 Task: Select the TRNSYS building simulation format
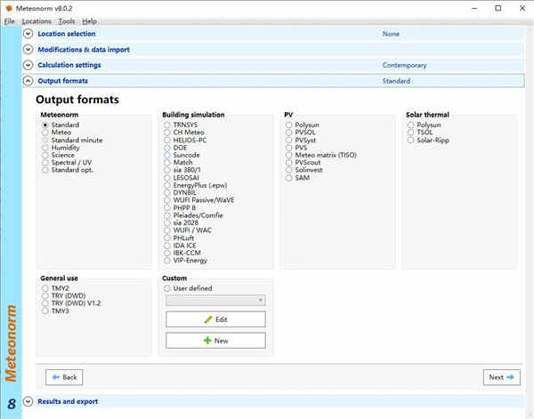pyautogui.click(x=181, y=125)
